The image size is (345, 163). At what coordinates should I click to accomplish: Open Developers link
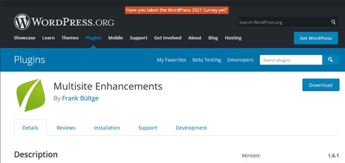(240, 60)
